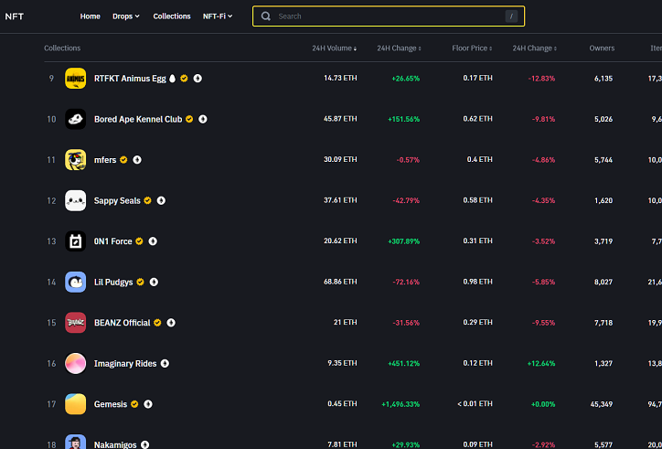Sort table by 24H Volume

pyautogui.click(x=335, y=48)
